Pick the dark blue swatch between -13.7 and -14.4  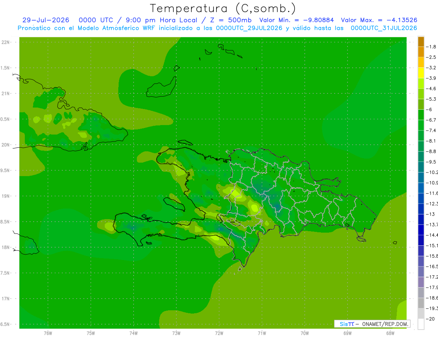[421, 230]
